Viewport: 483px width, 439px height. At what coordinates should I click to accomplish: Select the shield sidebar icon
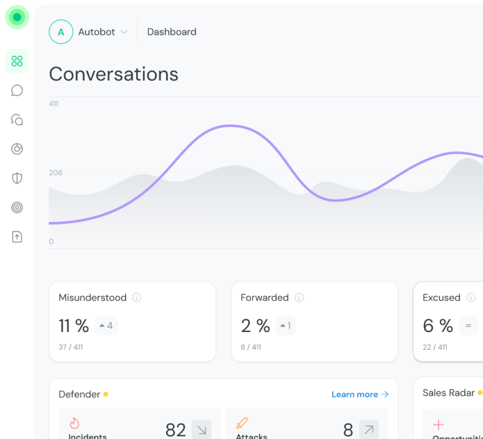click(17, 178)
